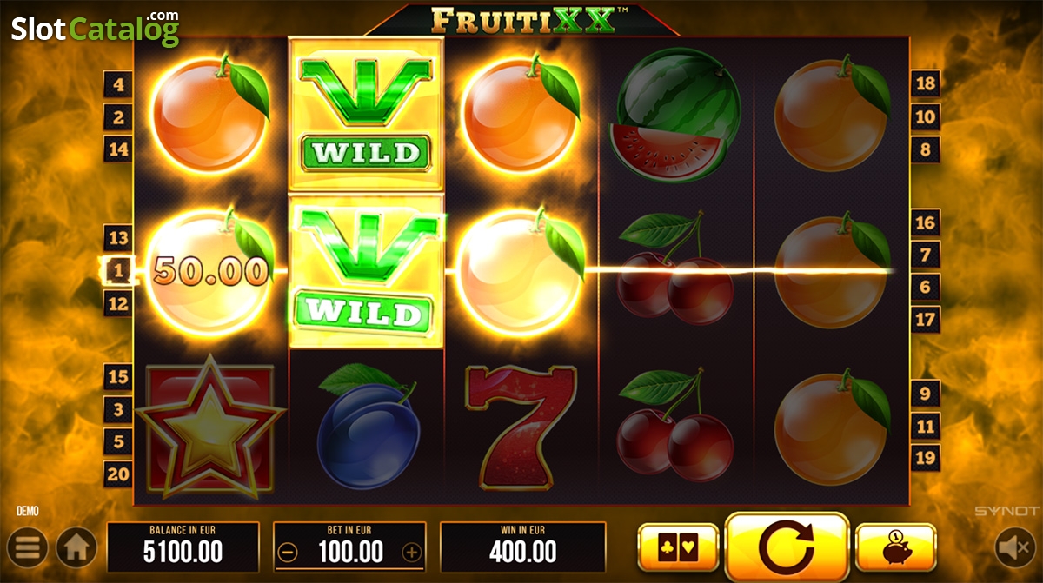Go to home via house icon
The height and width of the screenshot is (583, 1043).
coord(76,547)
